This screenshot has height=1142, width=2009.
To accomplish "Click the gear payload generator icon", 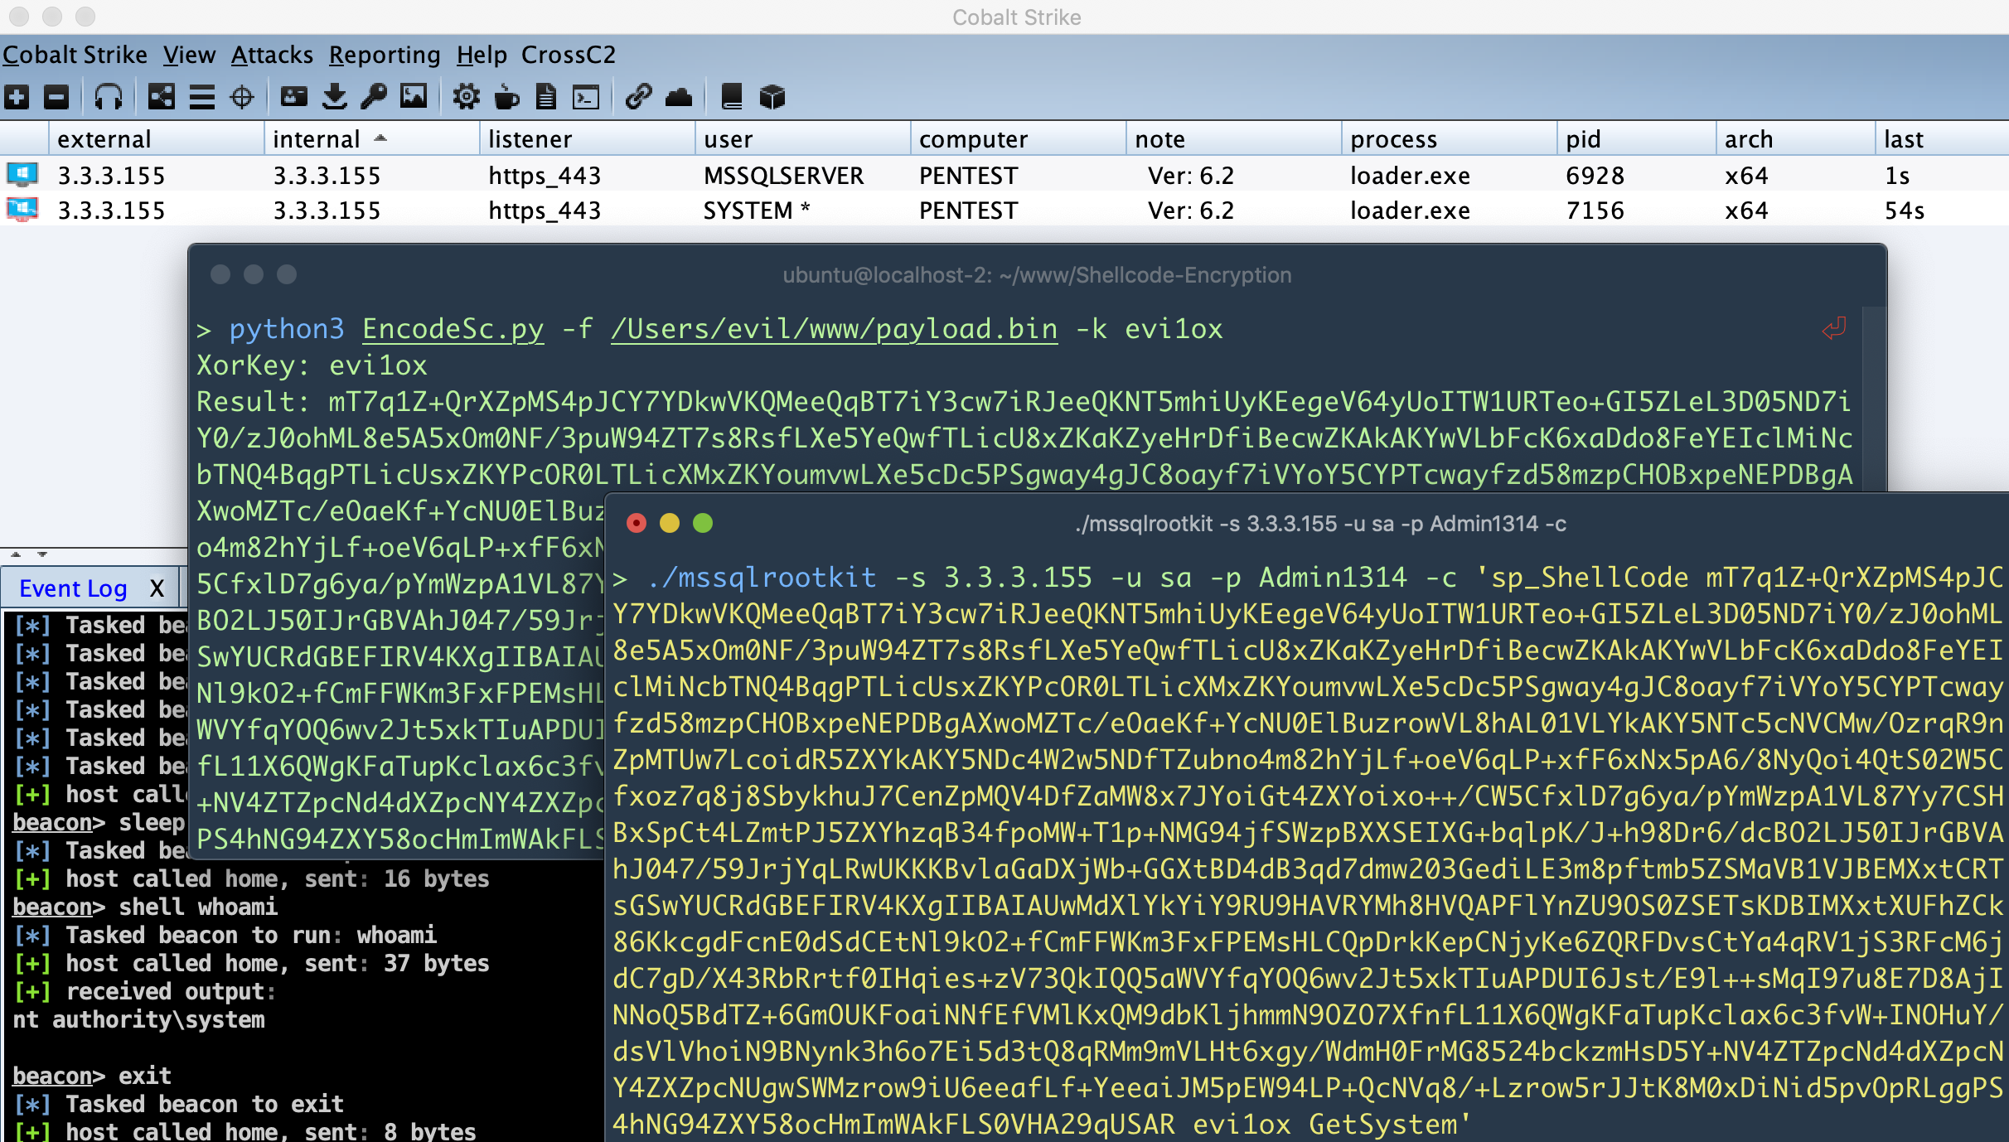I will (466, 97).
